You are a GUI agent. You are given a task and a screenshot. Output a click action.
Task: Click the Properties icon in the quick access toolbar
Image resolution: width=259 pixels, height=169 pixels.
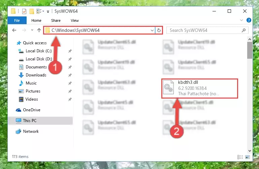click(24, 11)
